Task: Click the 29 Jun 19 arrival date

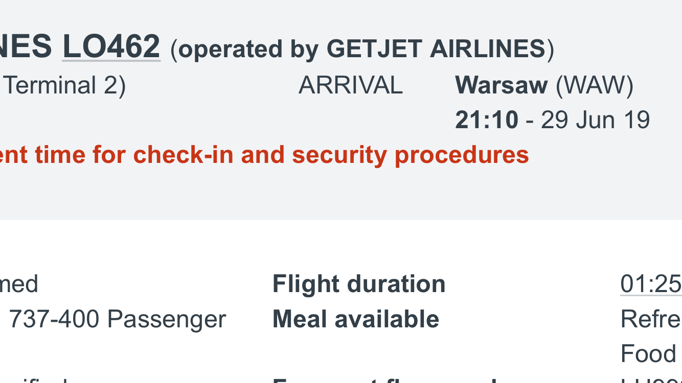Action: [595, 120]
